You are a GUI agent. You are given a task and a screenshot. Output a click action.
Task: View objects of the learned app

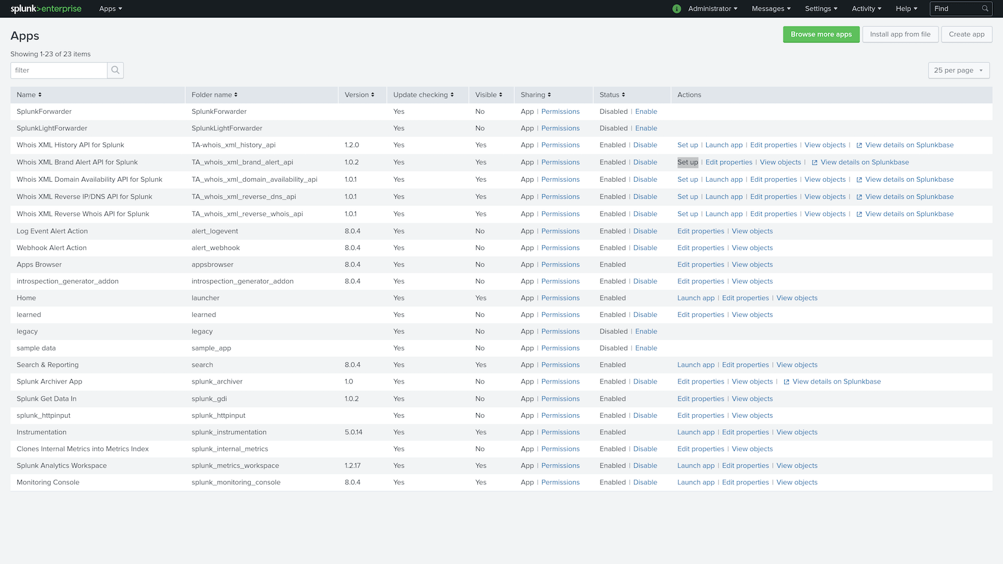coord(752,315)
